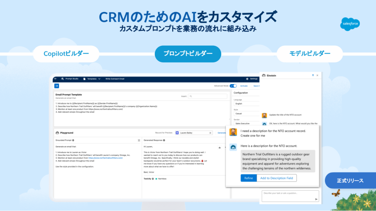Click the Record for Preview lookup field

click(x=194, y=133)
